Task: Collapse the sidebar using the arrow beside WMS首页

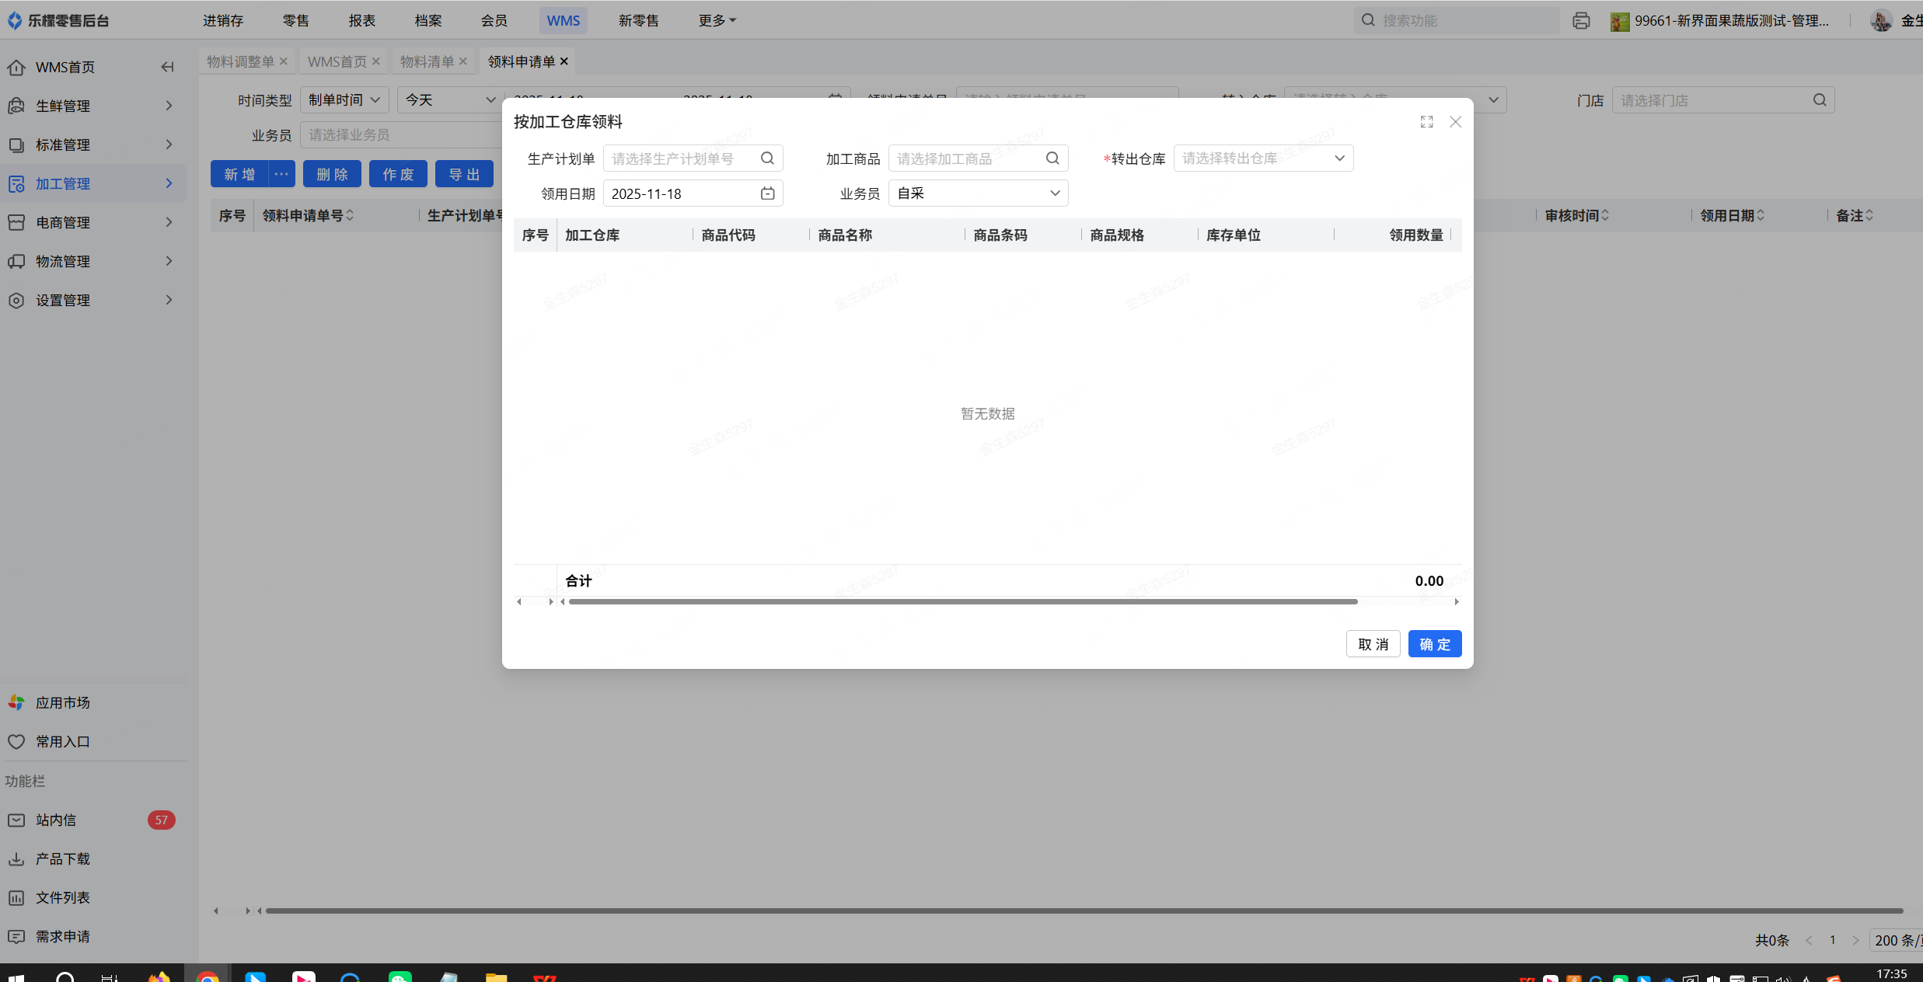Action: pyautogui.click(x=167, y=67)
